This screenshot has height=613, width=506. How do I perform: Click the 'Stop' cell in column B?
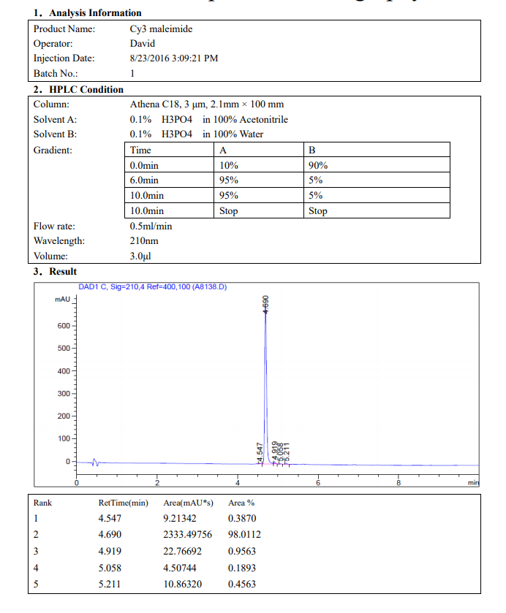(317, 211)
